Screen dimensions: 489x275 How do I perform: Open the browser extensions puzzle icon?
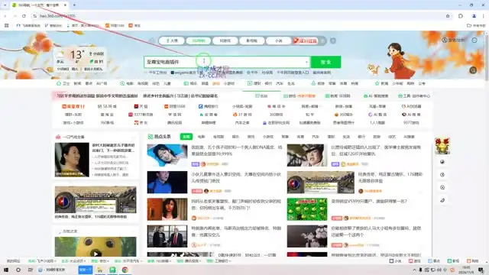[x=461, y=16]
